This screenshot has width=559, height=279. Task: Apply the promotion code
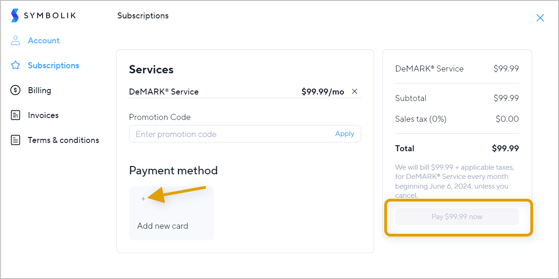pos(344,134)
